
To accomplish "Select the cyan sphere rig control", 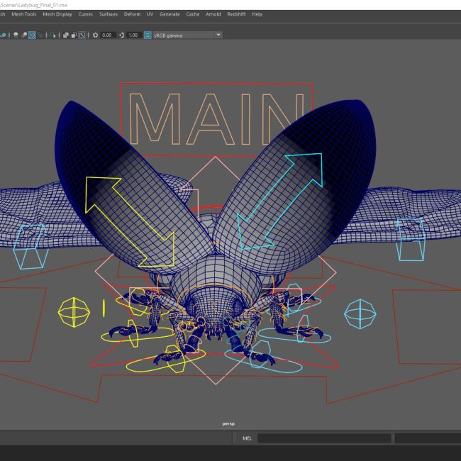I will pos(360,314).
